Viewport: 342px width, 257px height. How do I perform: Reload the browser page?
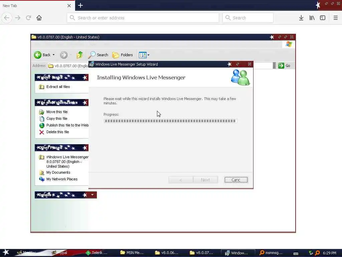[x=29, y=18]
